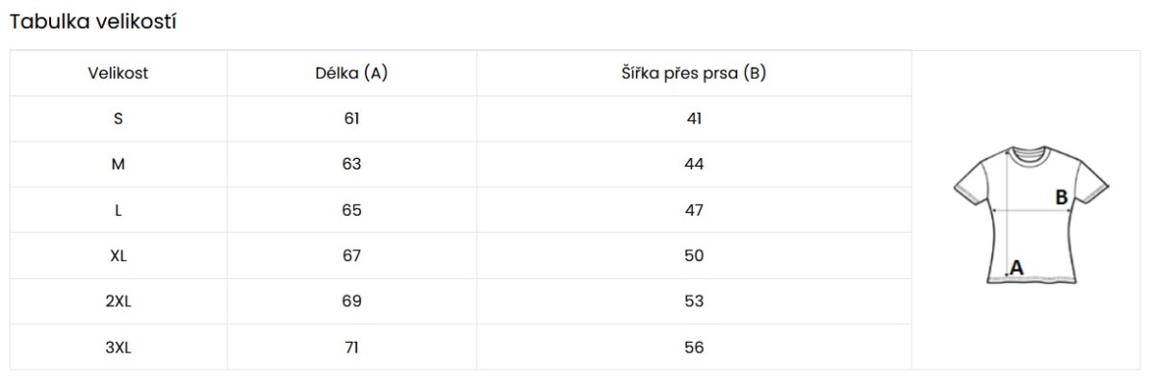Click length value 67 for size XL

point(351,255)
